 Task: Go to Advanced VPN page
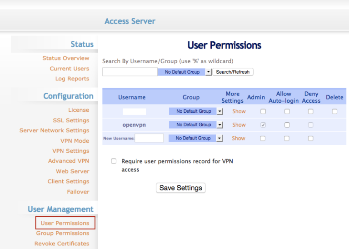coord(69,161)
